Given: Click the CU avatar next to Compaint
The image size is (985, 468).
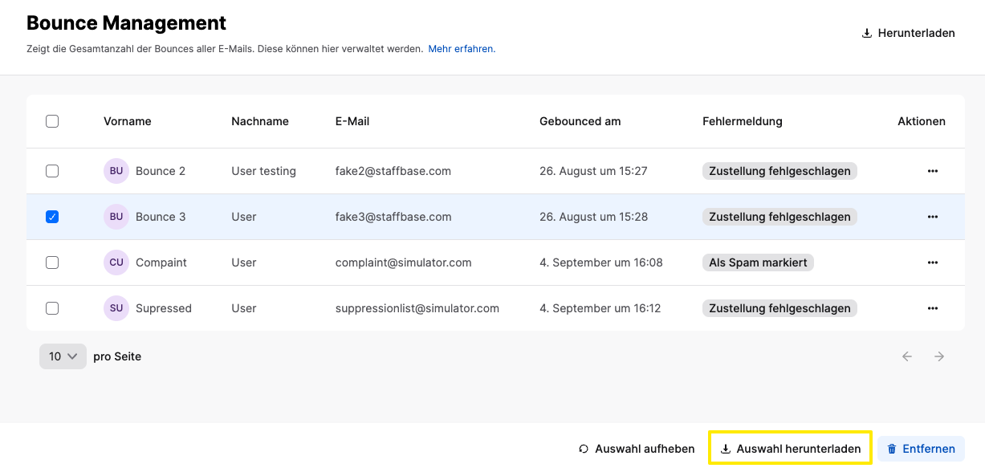Looking at the screenshot, I should click(116, 262).
